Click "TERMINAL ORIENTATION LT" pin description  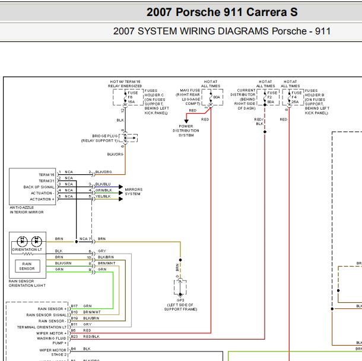click(42, 327)
